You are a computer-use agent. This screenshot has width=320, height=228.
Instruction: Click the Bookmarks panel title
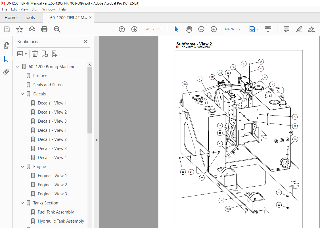point(28,42)
